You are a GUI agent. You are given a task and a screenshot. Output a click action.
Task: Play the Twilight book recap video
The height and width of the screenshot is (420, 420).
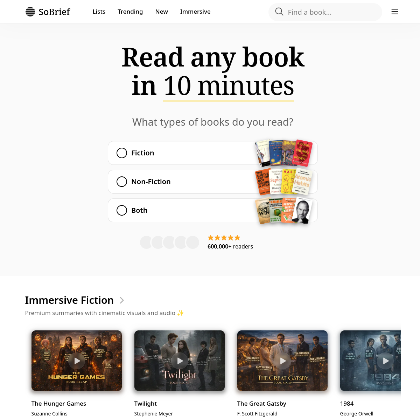[180, 361]
